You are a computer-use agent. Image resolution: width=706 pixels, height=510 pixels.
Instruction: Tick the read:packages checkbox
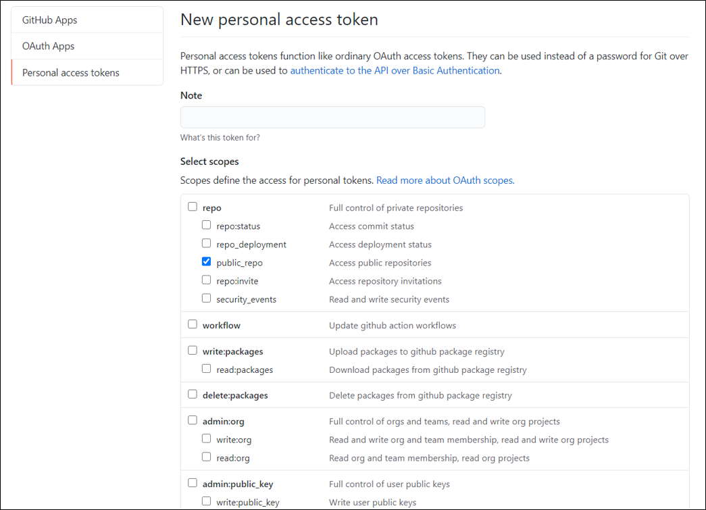coord(207,369)
